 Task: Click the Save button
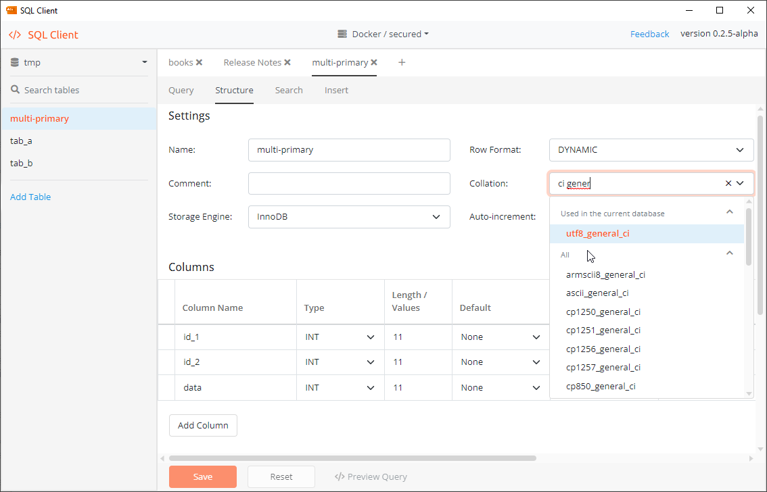coord(202,476)
